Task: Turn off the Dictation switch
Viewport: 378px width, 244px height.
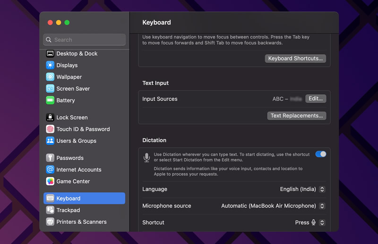Action: pos(321,154)
